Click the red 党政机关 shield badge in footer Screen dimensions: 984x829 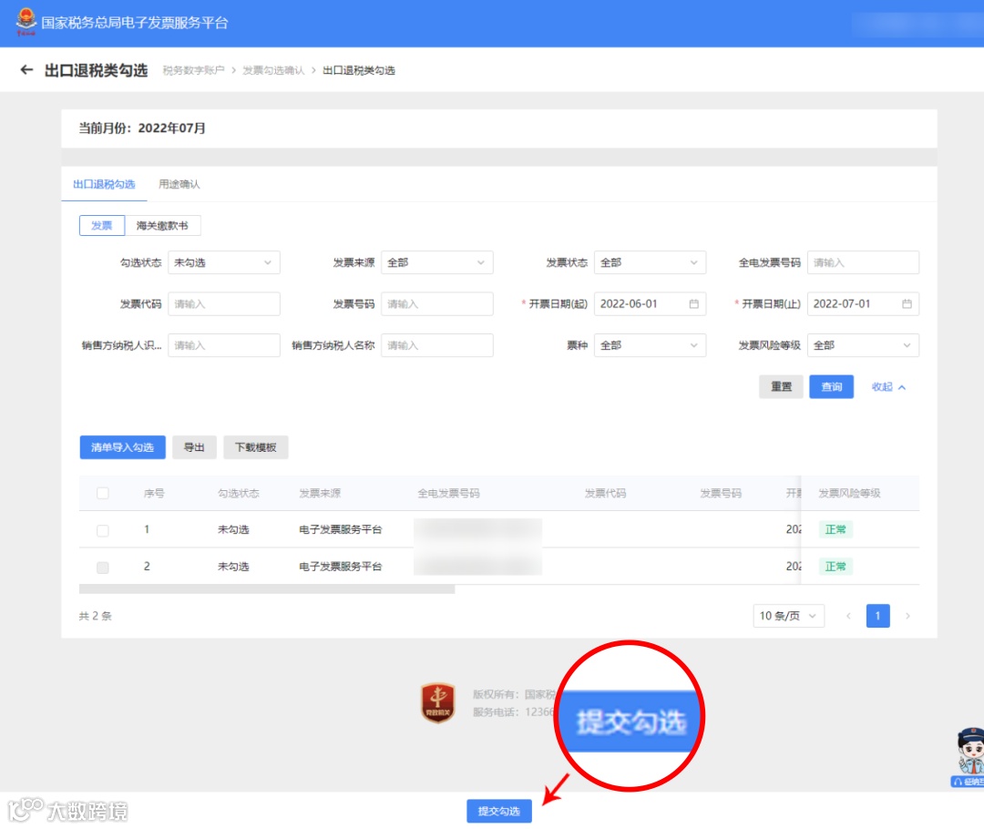click(x=437, y=703)
